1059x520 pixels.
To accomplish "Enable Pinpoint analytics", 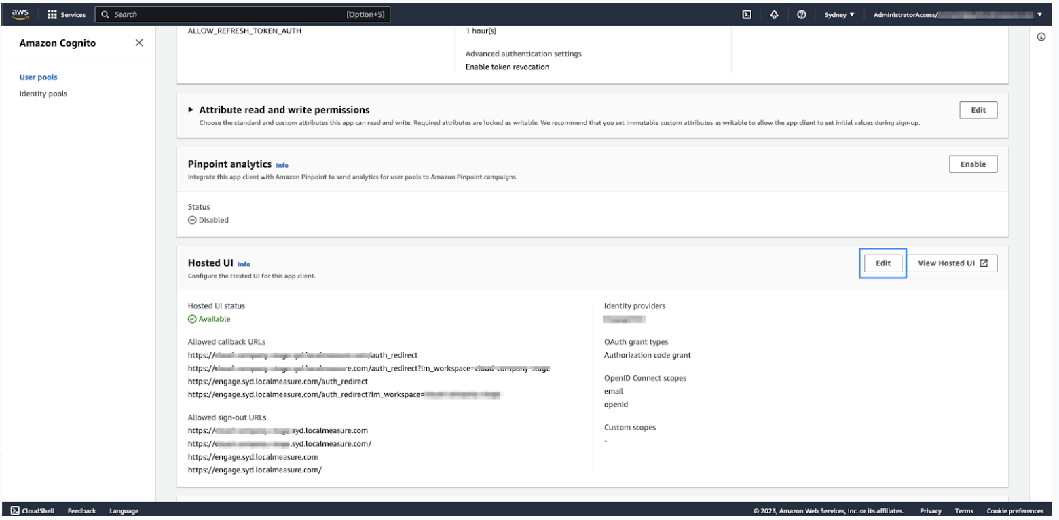I will (x=973, y=164).
